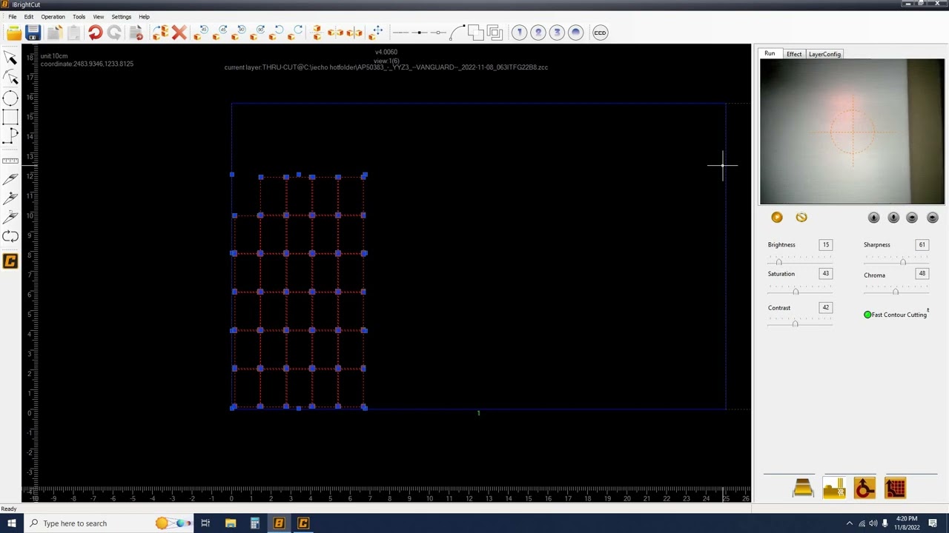Click the Chroma slider
Image resolution: width=949 pixels, height=533 pixels.
click(x=896, y=291)
